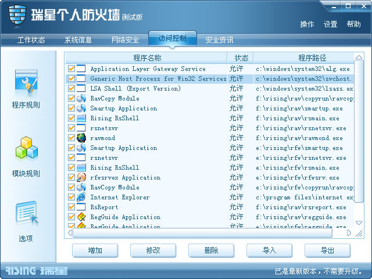Click icon of f:\rising\rav\rsnetsvr.exe row
This screenshot has height=279, width=372.
tap(81, 128)
